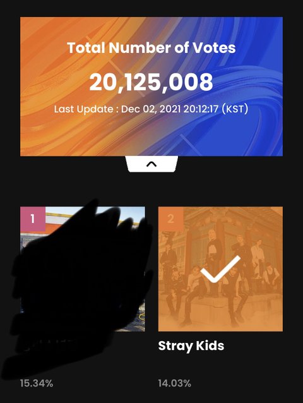Select the 15.34% vote share text
The height and width of the screenshot is (403, 303).
point(37,383)
